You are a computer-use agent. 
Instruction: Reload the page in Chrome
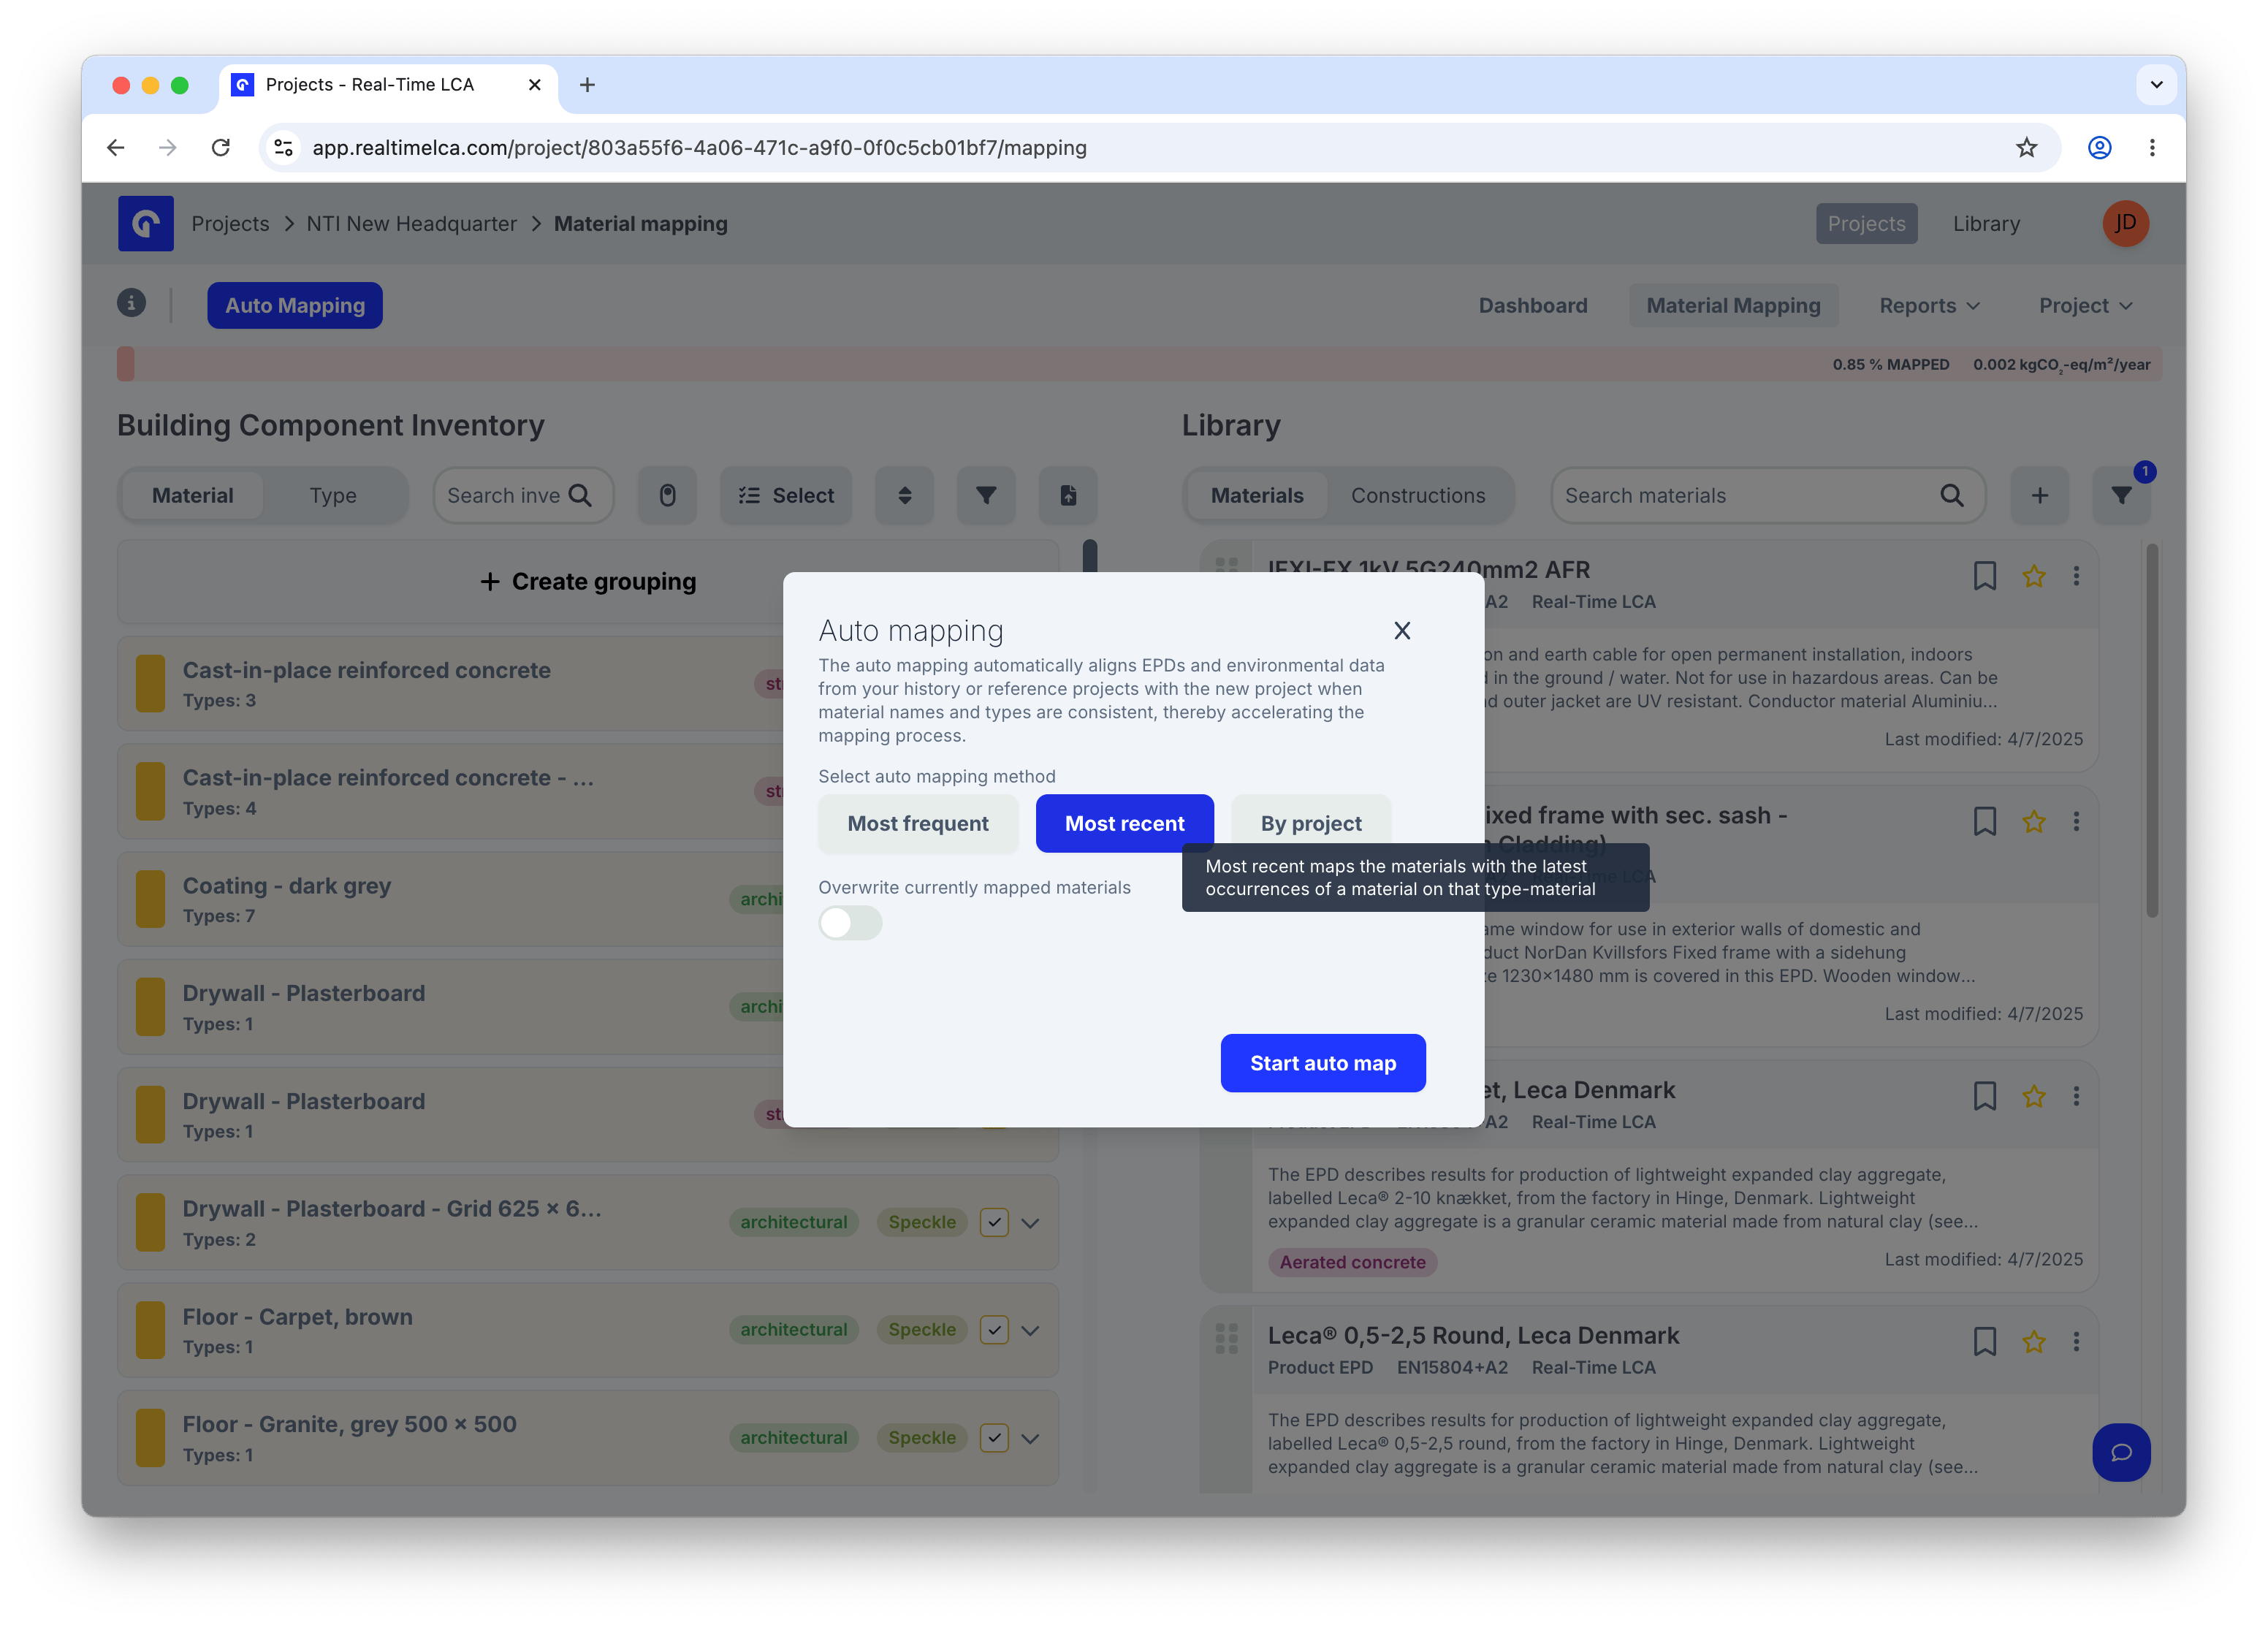coord(221,147)
